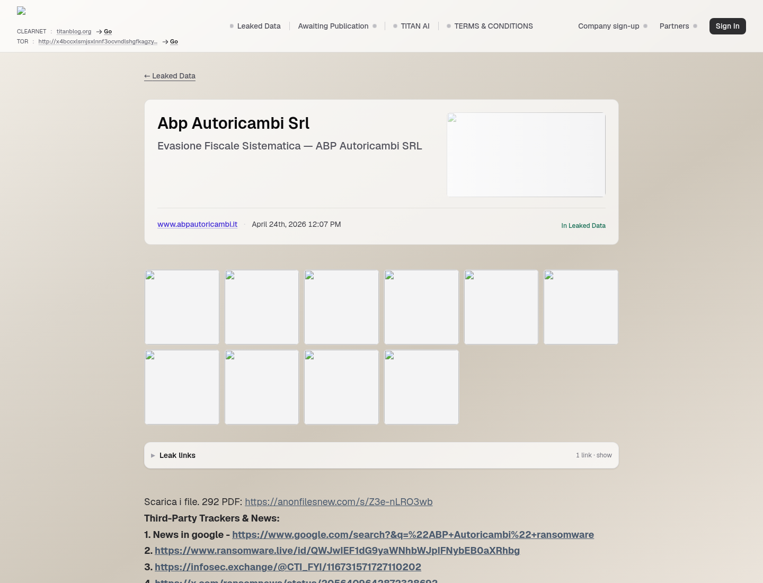Go back via ← Leaked Data link
Viewport: 763px width, 583px height.
pos(170,76)
